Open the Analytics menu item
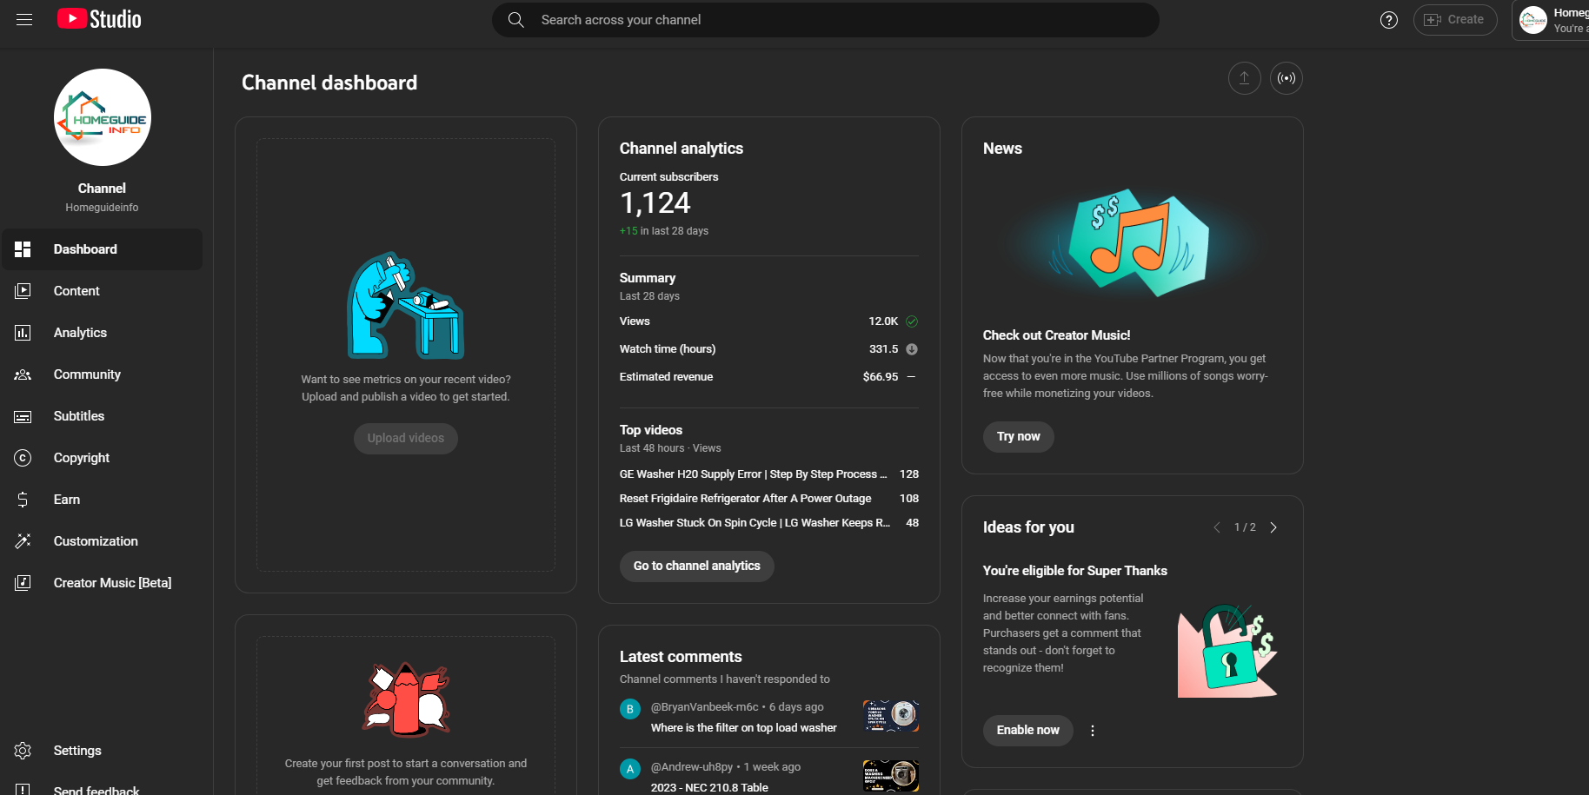Viewport: 1589px width, 795px height. coord(102,333)
